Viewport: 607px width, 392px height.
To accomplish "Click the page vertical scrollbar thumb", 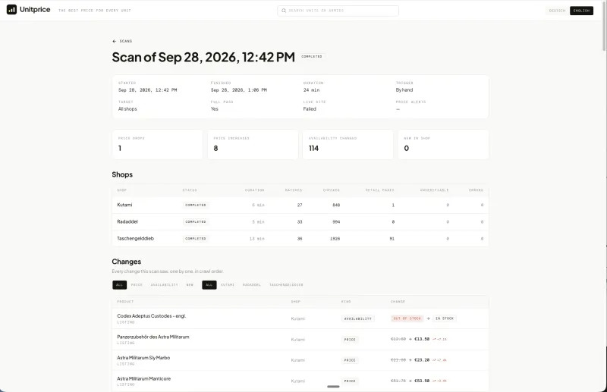I will pyautogui.click(x=604, y=26).
